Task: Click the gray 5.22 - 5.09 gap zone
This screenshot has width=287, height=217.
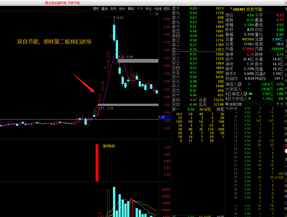Action: coord(138,61)
